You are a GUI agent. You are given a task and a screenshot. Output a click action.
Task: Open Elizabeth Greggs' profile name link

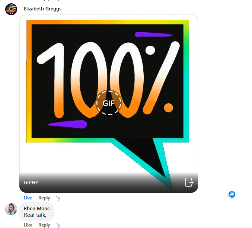[42, 9]
